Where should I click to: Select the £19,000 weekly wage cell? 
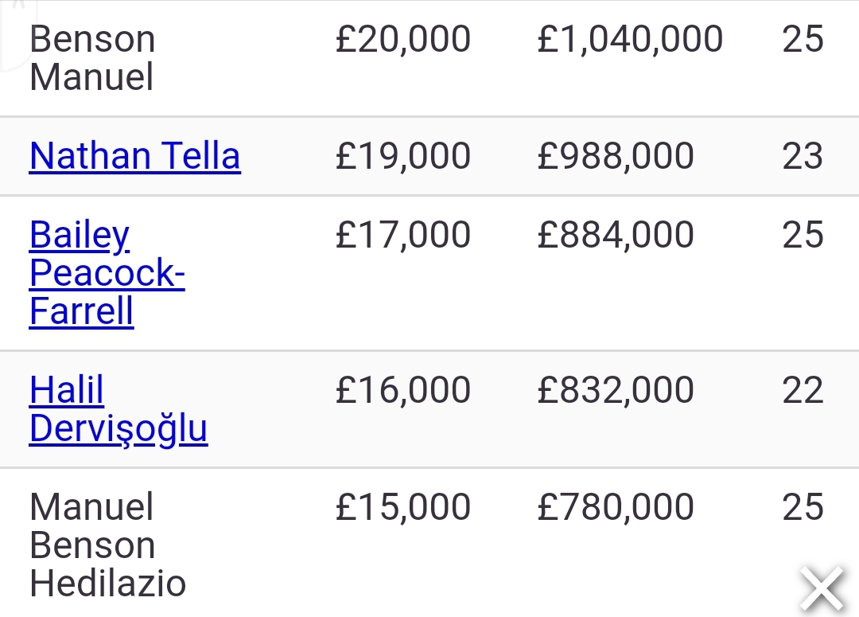click(x=402, y=156)
